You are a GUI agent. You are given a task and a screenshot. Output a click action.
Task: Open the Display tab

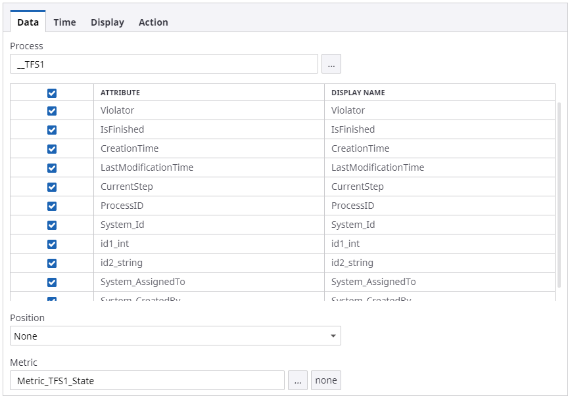107,22
